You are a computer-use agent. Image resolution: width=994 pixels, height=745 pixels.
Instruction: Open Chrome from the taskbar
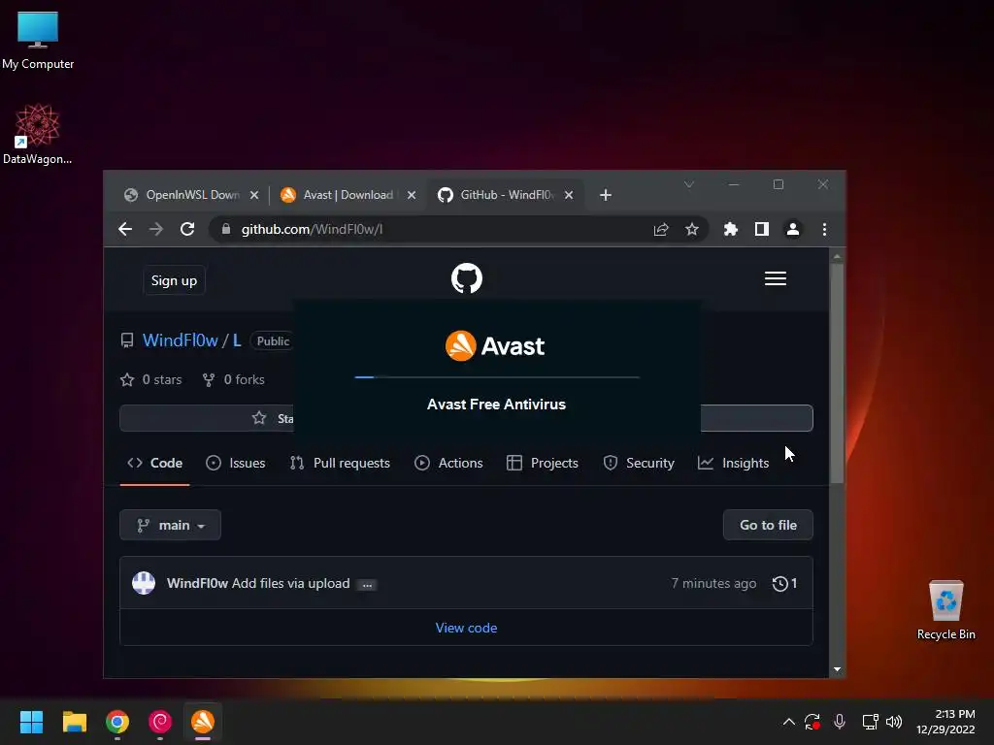[x=117, y=722]
